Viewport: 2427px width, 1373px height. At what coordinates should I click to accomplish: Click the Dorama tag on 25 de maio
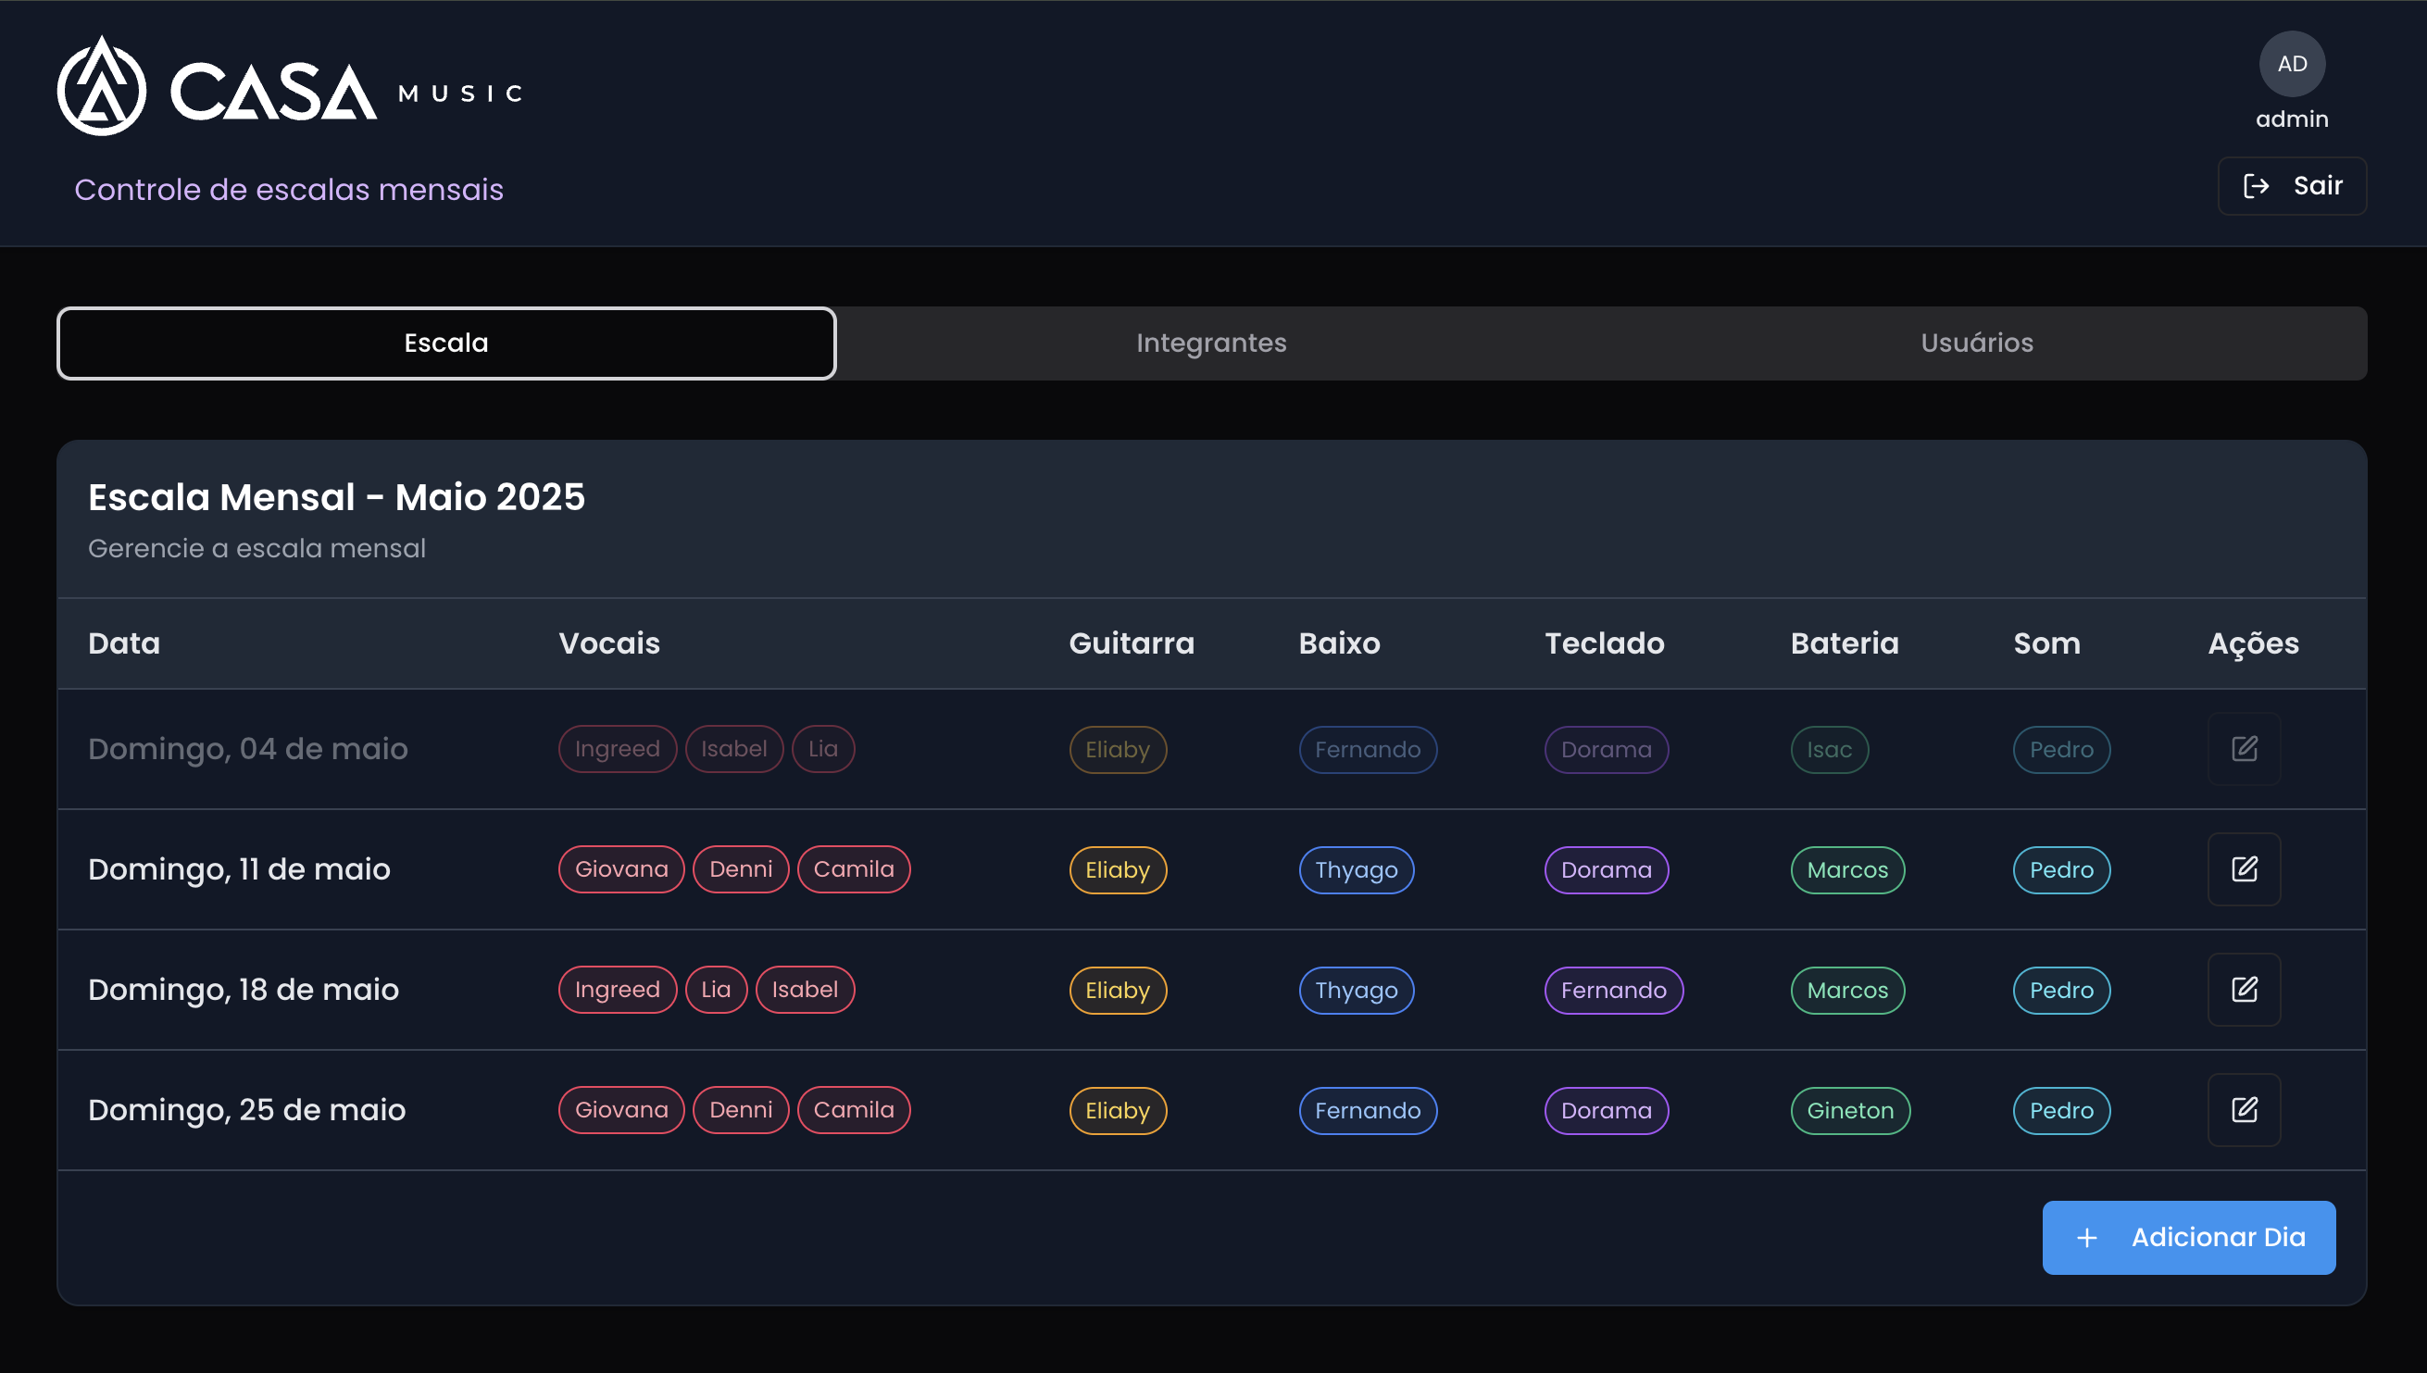[x=1607, y=1111]
